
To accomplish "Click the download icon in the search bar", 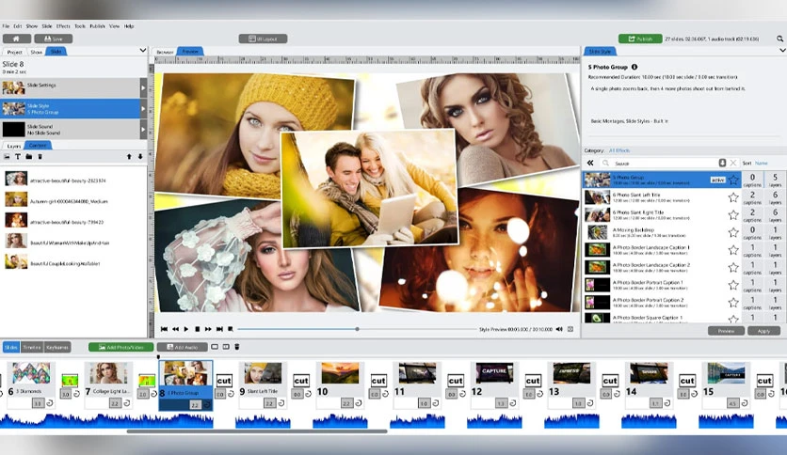I will 722,163.
